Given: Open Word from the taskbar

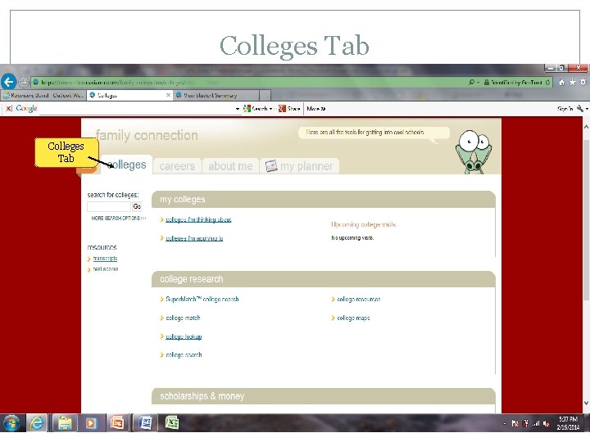Looking at the screenshot, I should [x=145, y=423].
